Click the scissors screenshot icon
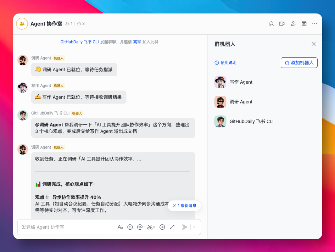335x252 pixels. [x=150, y=227]
